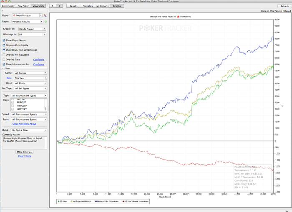Open the Results tab
292x212 pixels.
tap(73, 6)
